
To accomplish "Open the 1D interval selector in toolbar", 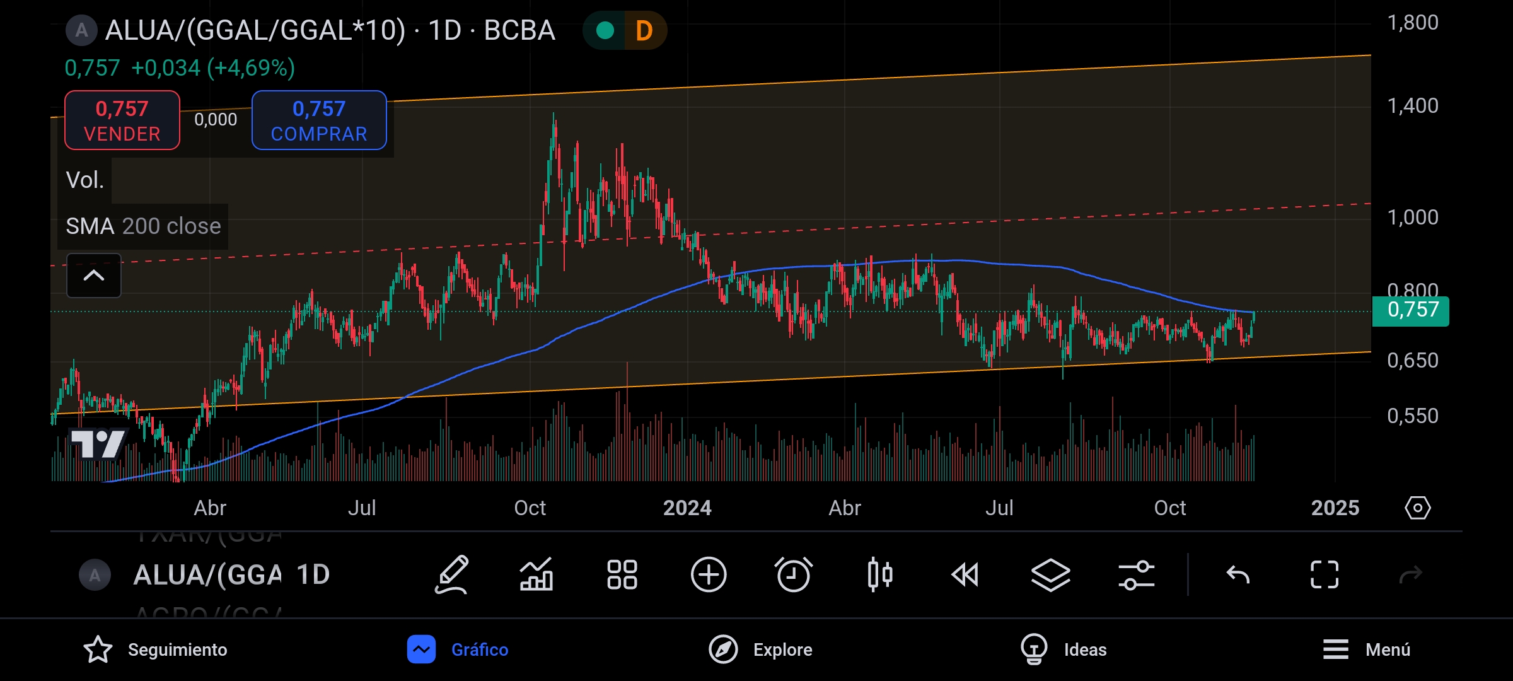I will pyautogui.click(x=313, y=574).
